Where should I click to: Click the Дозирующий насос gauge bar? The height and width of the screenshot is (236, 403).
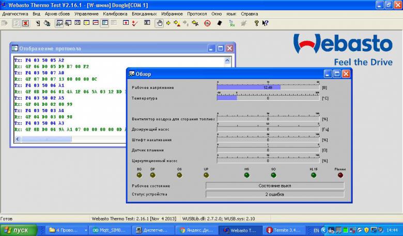click(268, 130)
